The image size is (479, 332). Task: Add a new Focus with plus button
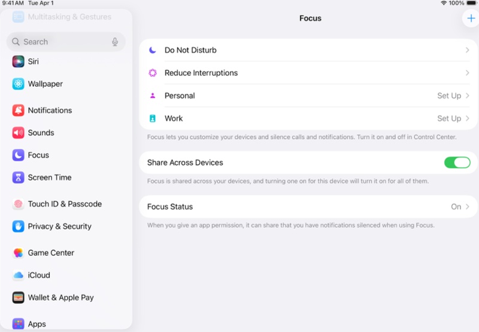[471, 19]
